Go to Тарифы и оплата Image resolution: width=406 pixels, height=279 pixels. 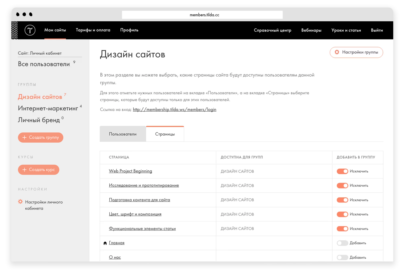coord(93,30)
